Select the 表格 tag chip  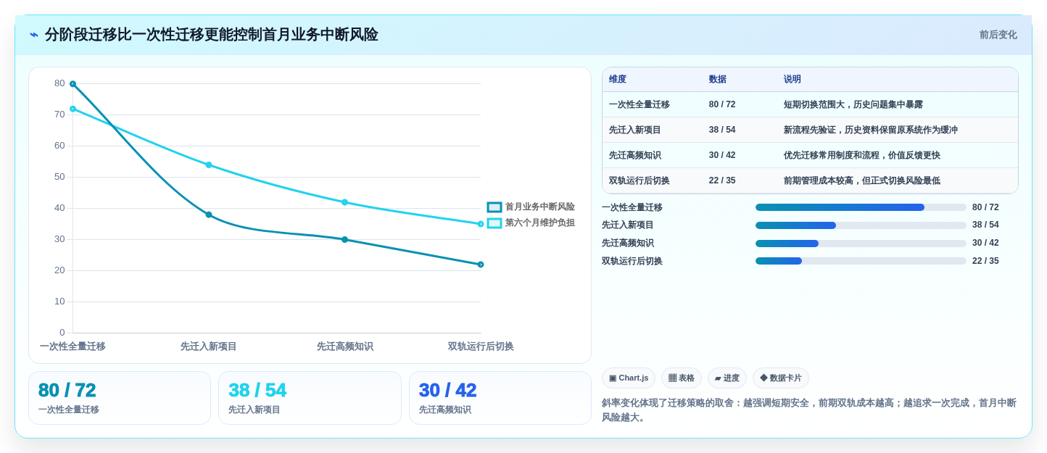click(x=682, y=378)
